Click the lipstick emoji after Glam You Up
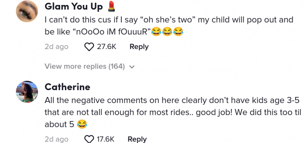The height and width of the screenshot is (143, 305). pyautogui.click(x=111, y=6)
